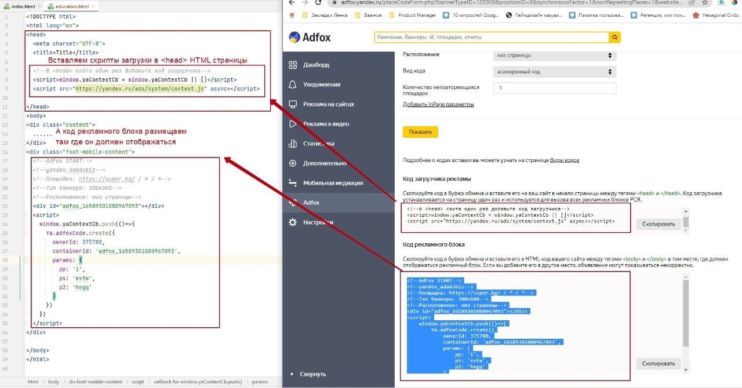The height and width of the screenshot is (388, 742).
Task: Click 'script' in the editor breadcrumb
Action: 138,382
